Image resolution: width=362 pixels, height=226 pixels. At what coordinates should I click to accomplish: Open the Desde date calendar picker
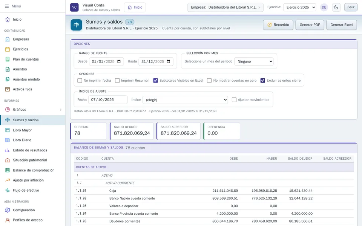coord(119,61)
